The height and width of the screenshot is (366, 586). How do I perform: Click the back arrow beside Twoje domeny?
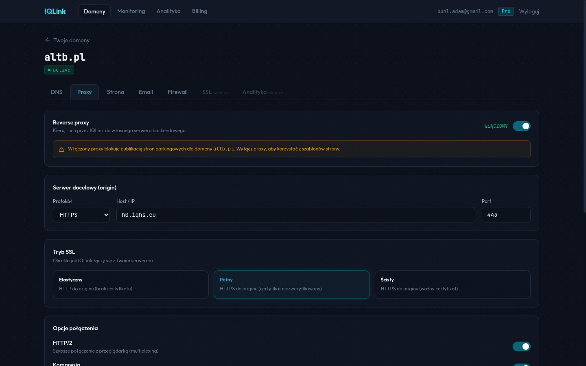point(47,40)
